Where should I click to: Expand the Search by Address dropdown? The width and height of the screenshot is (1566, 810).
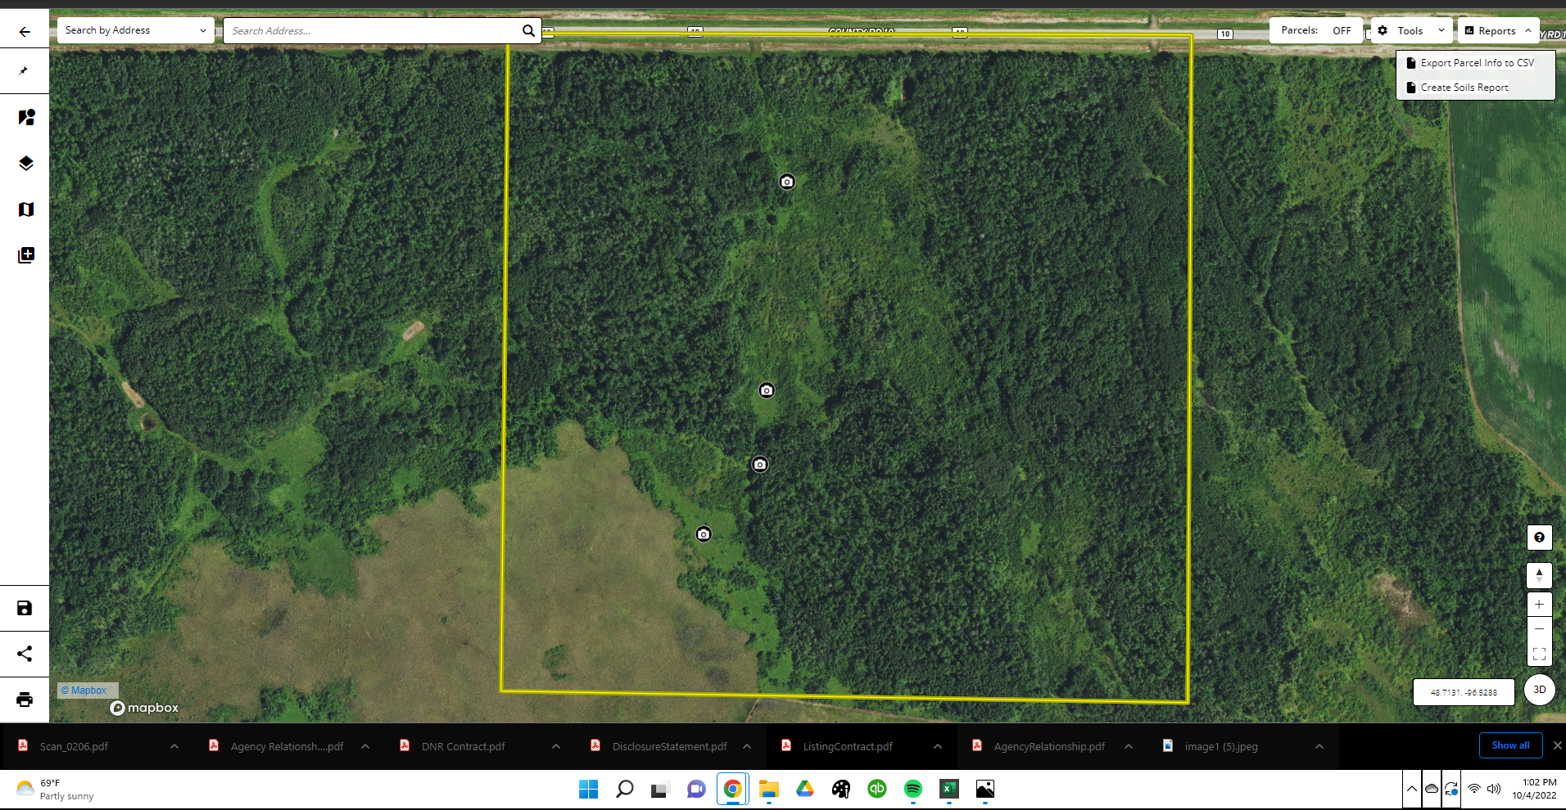tap(135, 31)
